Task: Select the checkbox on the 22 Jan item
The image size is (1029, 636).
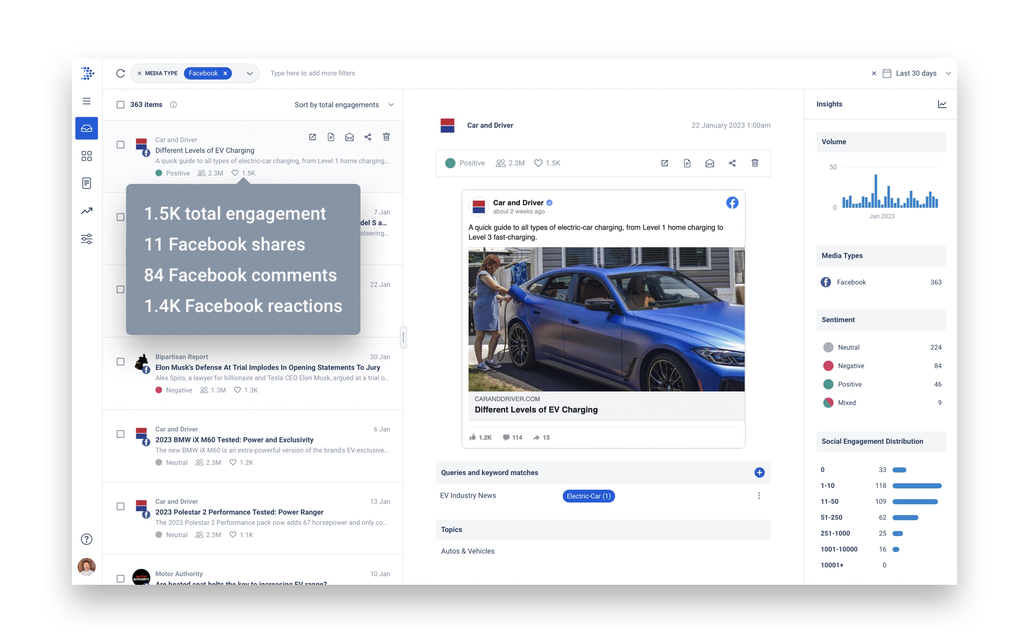Action: (x=120, y=289)
